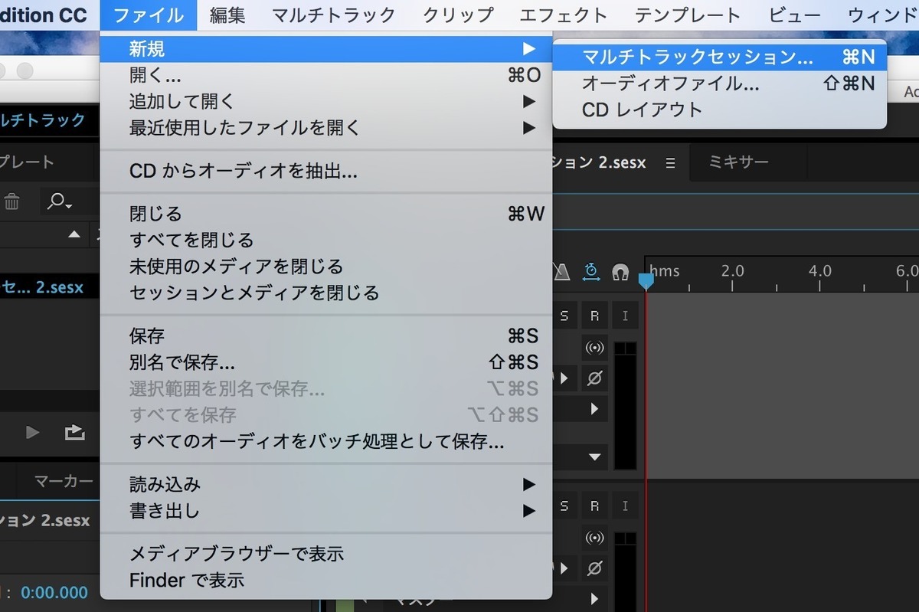Click the export icon in the files panel
The height and width of the screenshot is (612, 919).
74,433
